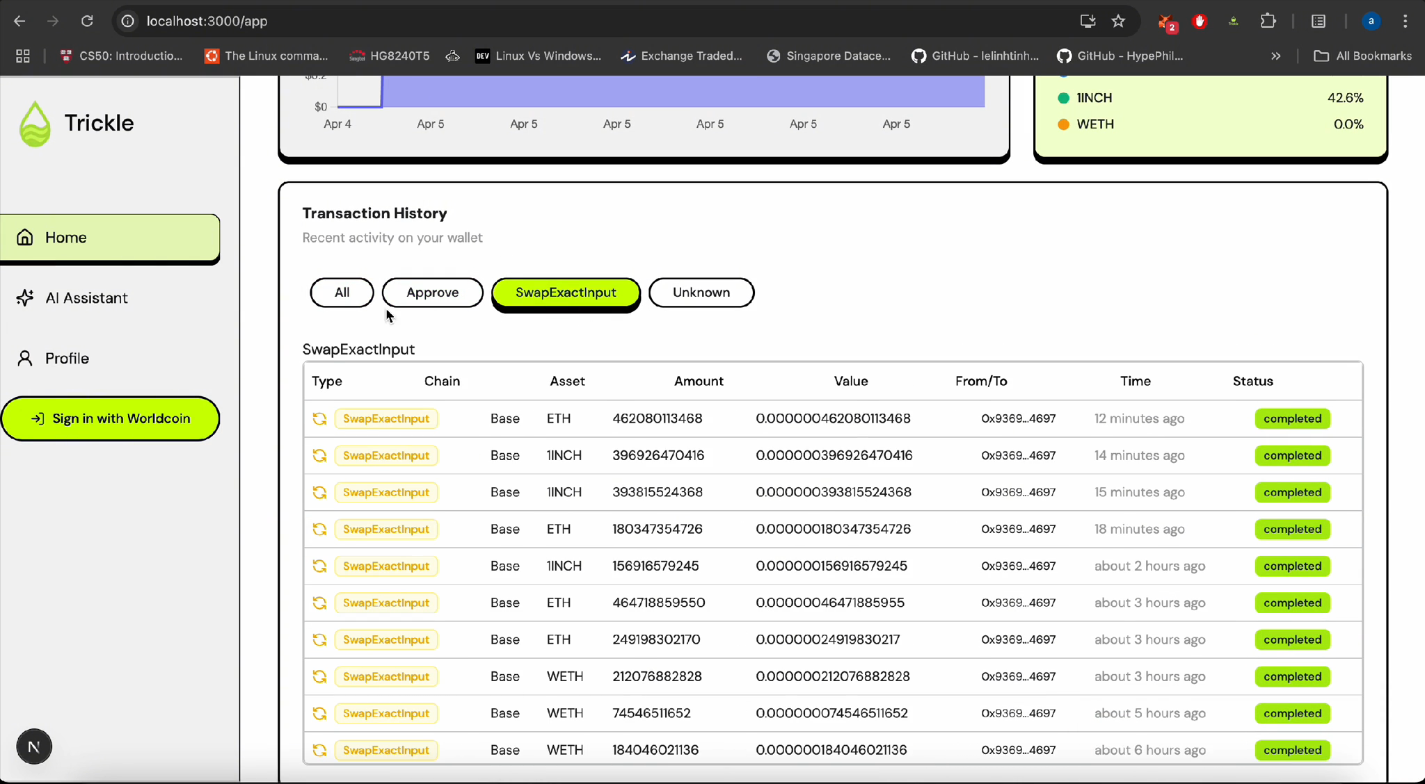Click the purple chart area
This screenshot has height=784, width=1425.
pos(683,91)
